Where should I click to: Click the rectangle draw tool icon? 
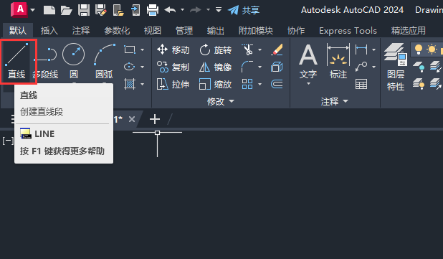[130, 50]
